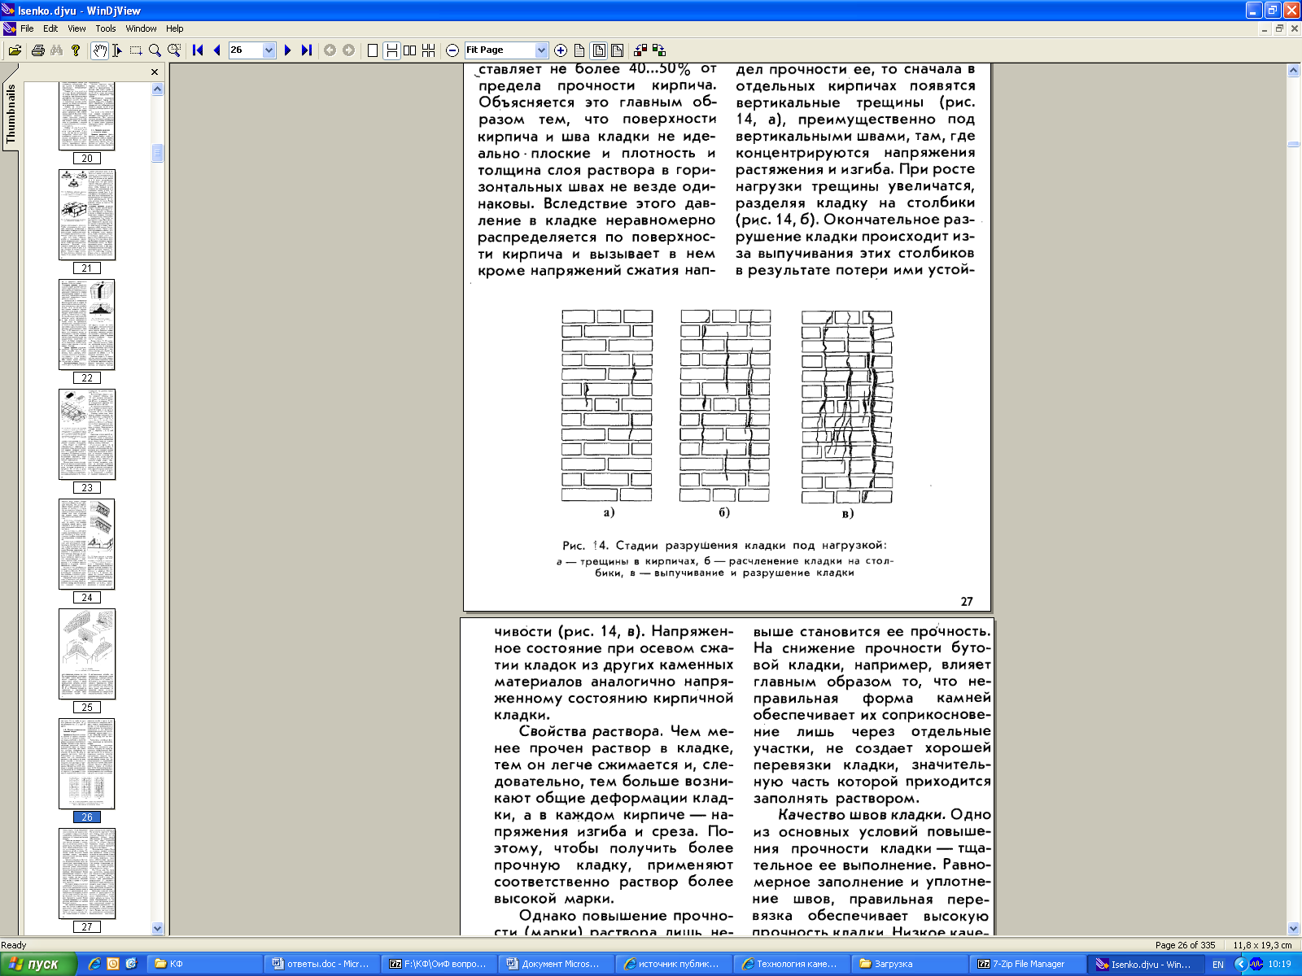Set zoom to actual size icon
The width and height of the screenshot is (1302, 976).
(579, 50)
